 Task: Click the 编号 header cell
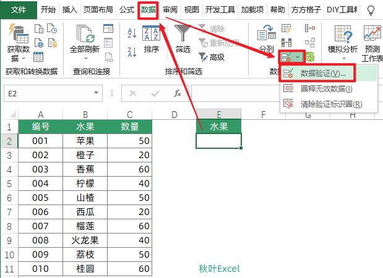click(x=41, y=127)
